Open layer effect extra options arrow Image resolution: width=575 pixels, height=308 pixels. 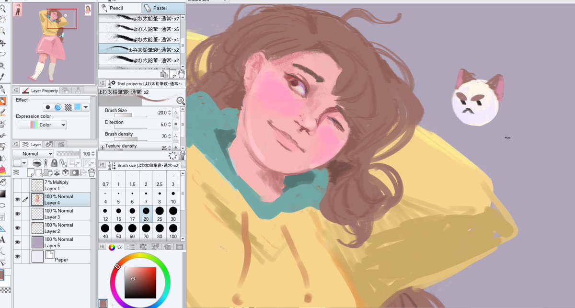pos(86,107)
